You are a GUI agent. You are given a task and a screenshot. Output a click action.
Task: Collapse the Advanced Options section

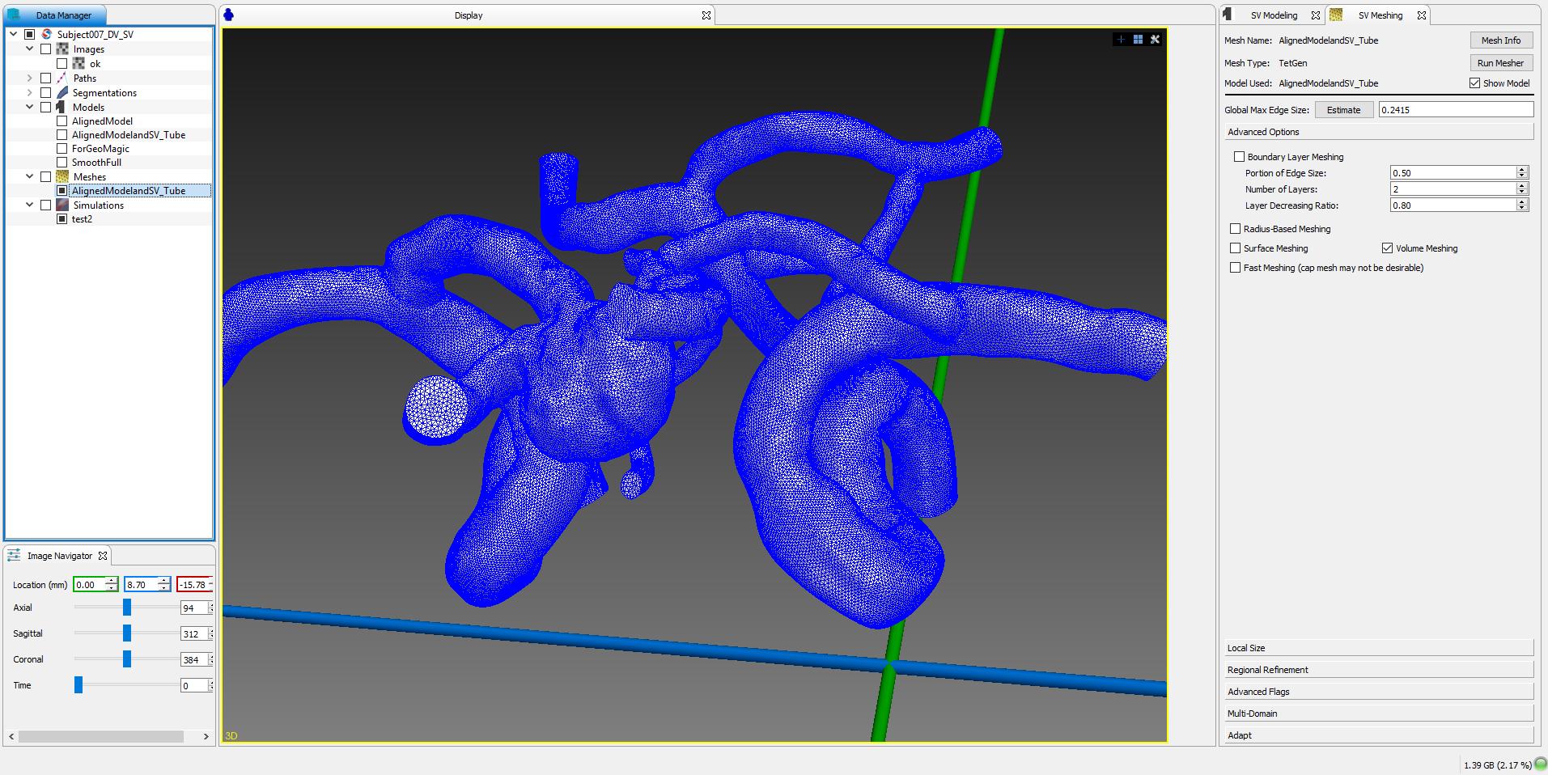(1378, 132)
